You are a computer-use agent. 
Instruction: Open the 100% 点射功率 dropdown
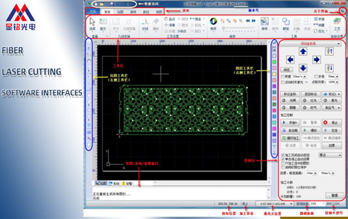(337, 82)
